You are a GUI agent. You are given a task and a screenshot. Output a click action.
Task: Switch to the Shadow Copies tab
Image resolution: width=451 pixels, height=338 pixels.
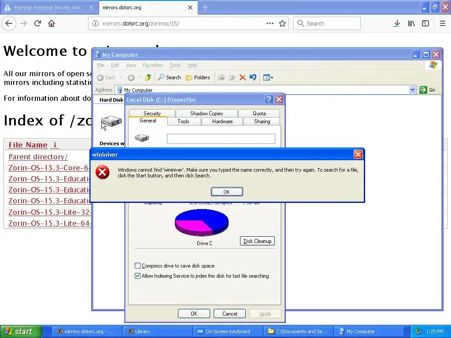pyautogui.click(x=207, y=113)
